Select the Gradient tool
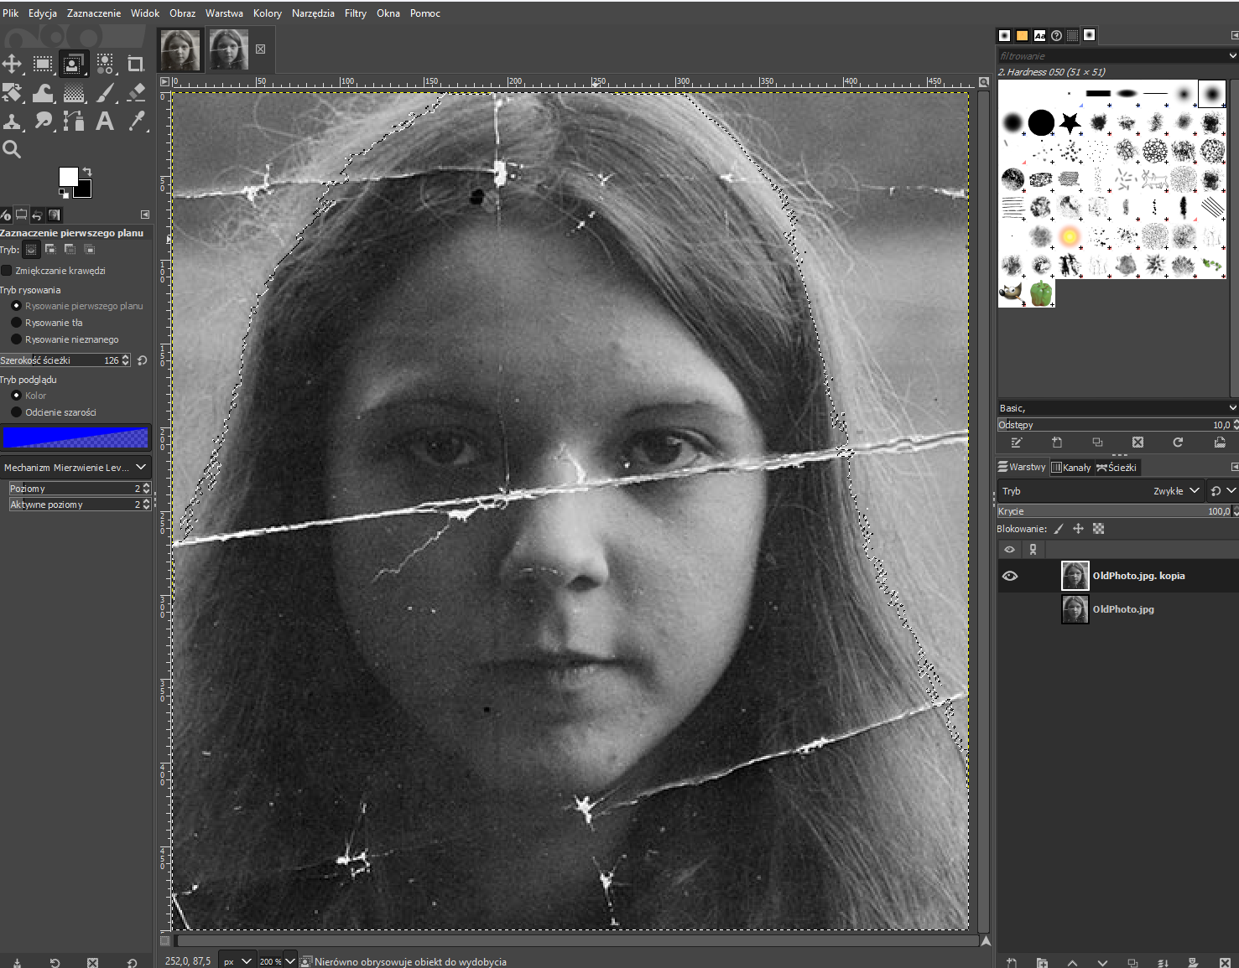Screen dimensions: 1239x968 [x=74, y=93]
